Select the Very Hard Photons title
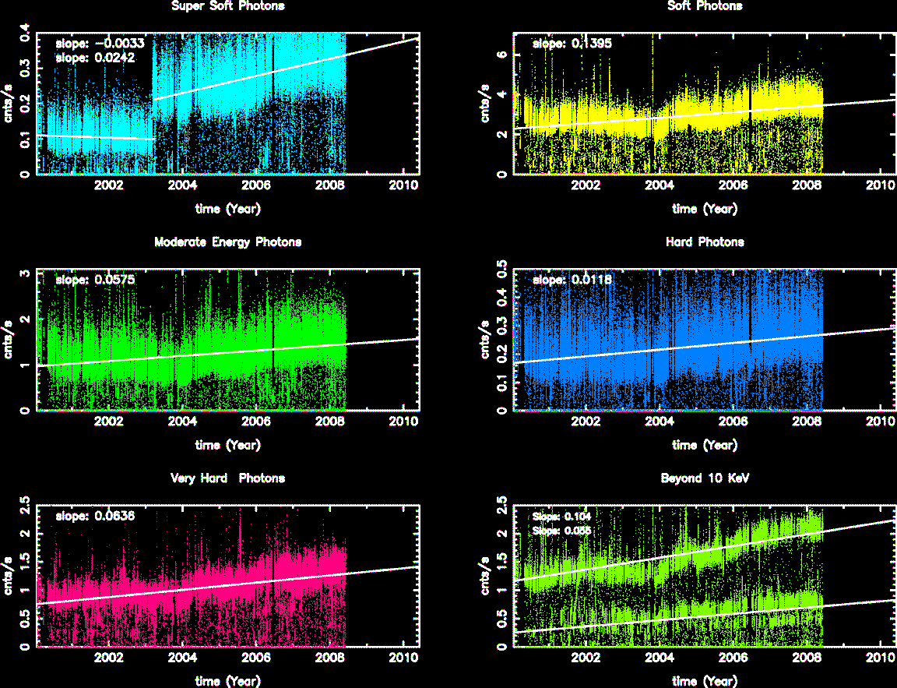Viewport: 897px width, 688px height. (x=227, y=478)
